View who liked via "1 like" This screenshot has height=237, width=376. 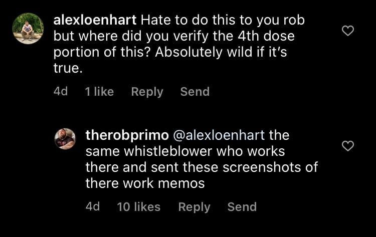[99, 92]
